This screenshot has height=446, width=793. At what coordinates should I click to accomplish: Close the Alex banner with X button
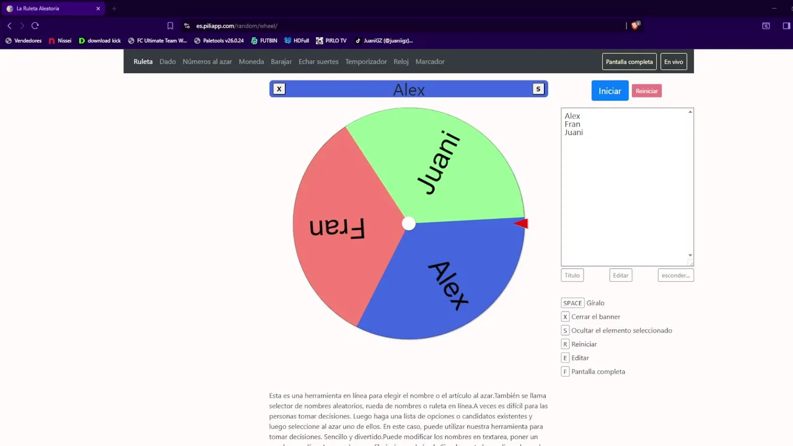[279, 89]
